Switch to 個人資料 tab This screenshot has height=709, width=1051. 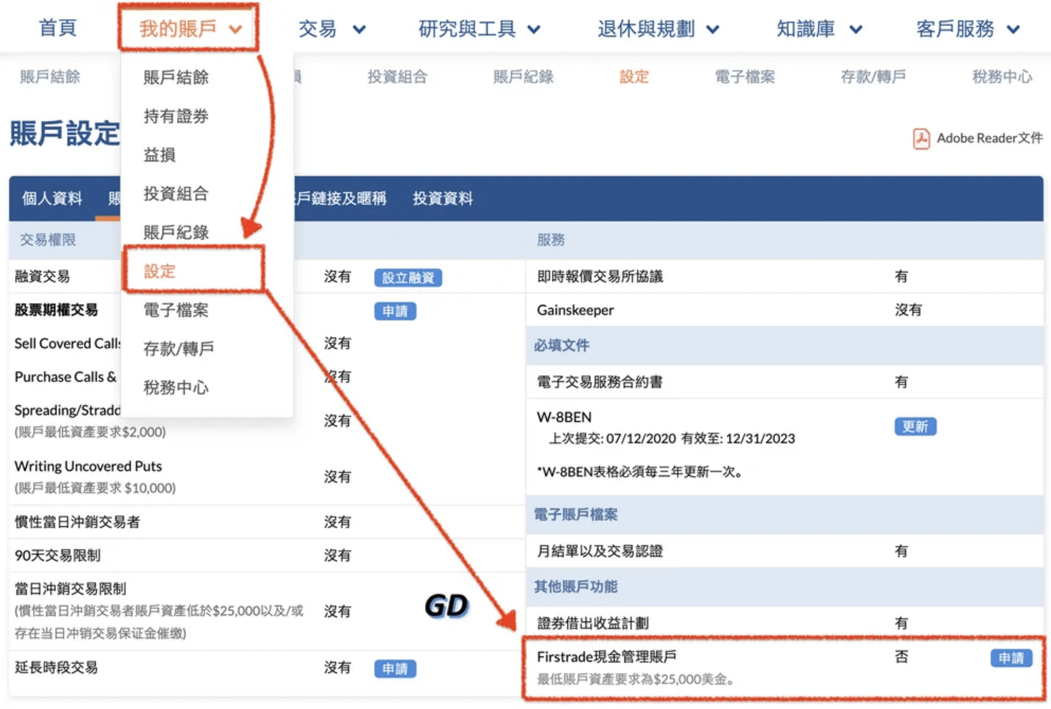52,198
